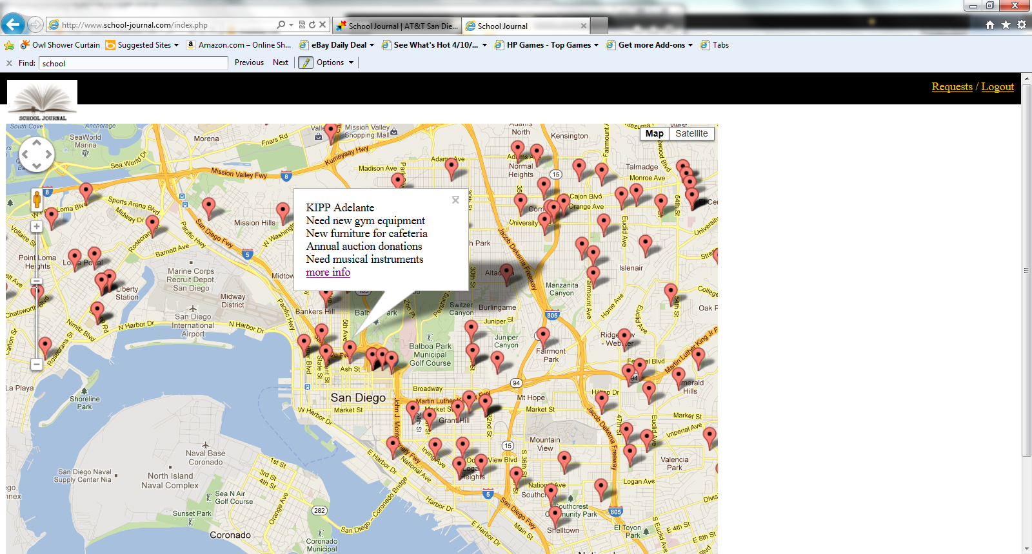Open the search magnifier in the address bar
This screenshot has height=554, width=1032.
pyautogui.click(x=281, y=25)
